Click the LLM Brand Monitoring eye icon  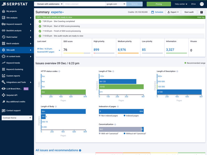coord(3,89)
